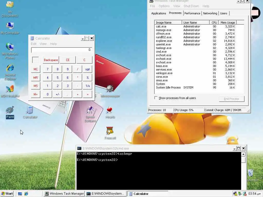Select taskmgr.exe in process list
The height and width of the screenshot is (197, 263).
coord(195,48)
